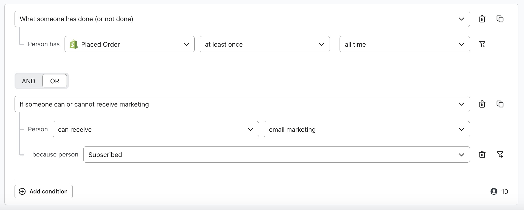
Task: Open the What someone has done dropdown
Action: coord(461,19)
